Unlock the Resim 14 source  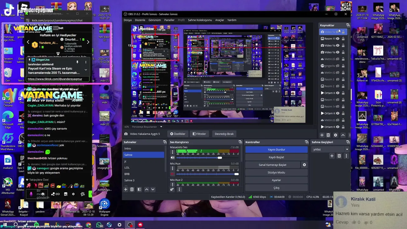coord(343,107)
